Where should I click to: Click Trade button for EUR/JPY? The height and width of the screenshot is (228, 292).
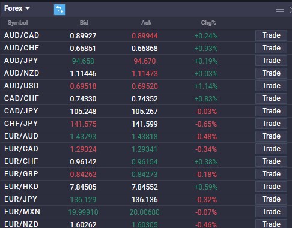point(271,199)
